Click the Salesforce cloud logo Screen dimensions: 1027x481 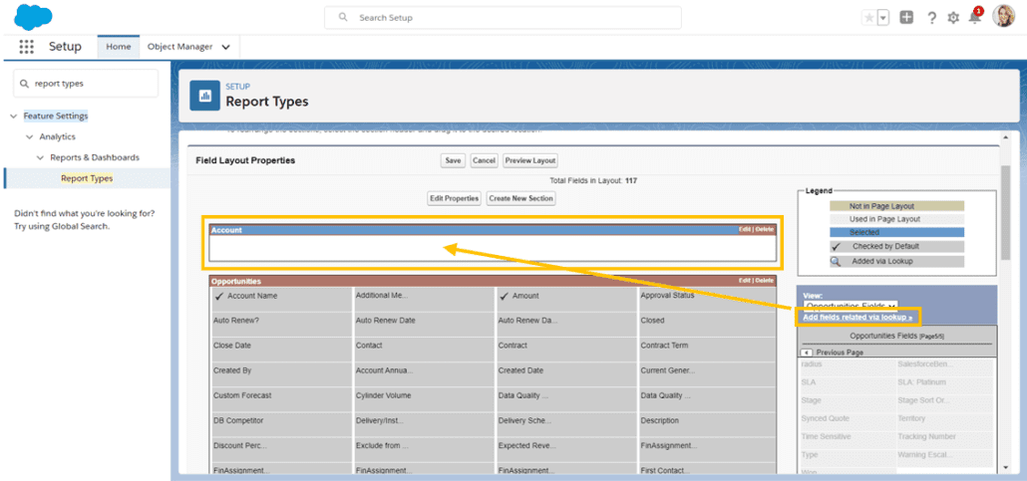[34, 17]
